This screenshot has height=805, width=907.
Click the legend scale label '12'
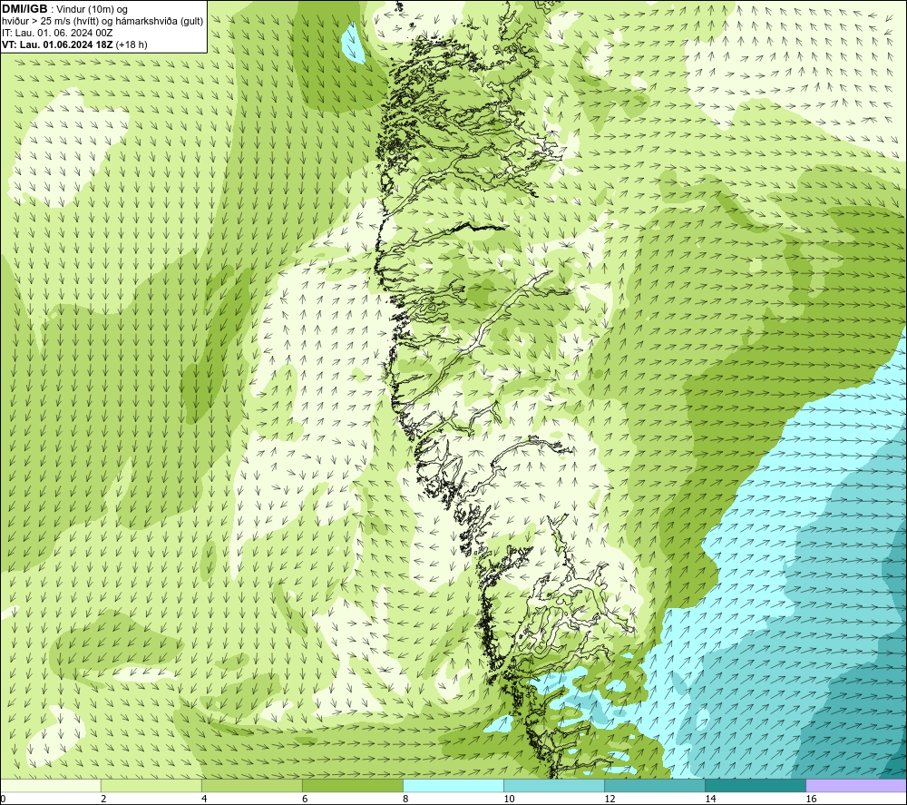(610, 800)
